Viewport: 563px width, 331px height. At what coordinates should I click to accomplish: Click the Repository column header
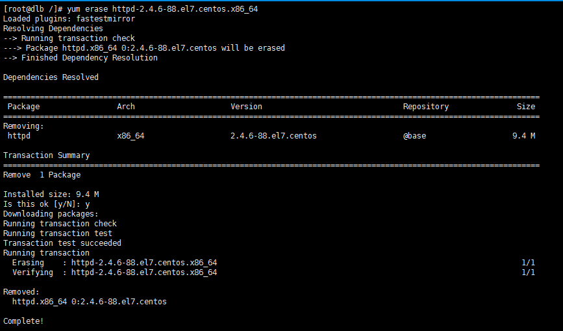(426, 107)
